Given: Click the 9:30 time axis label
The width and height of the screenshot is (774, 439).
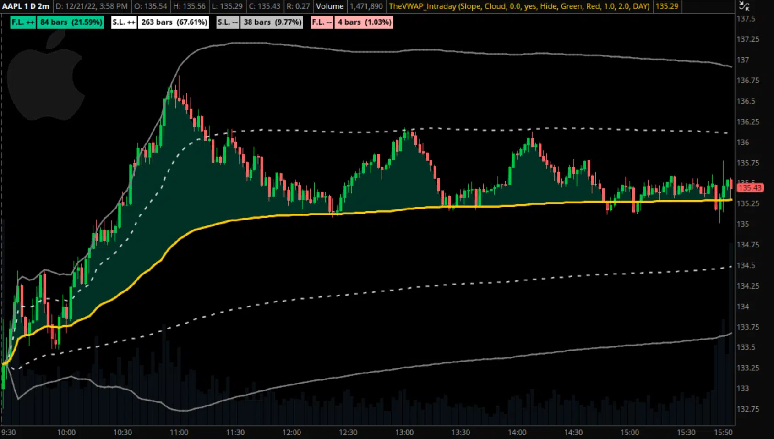Looking at the screenshot, I should pyautogui.click(x=9, y=432).
